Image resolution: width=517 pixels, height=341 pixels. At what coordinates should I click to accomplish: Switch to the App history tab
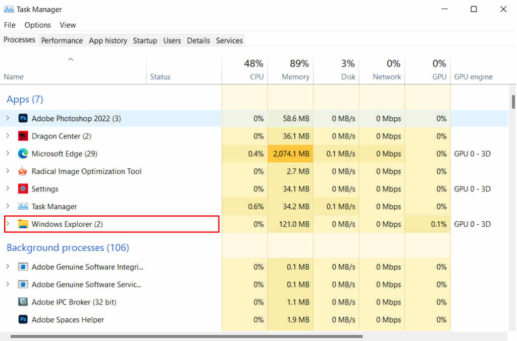108,40
